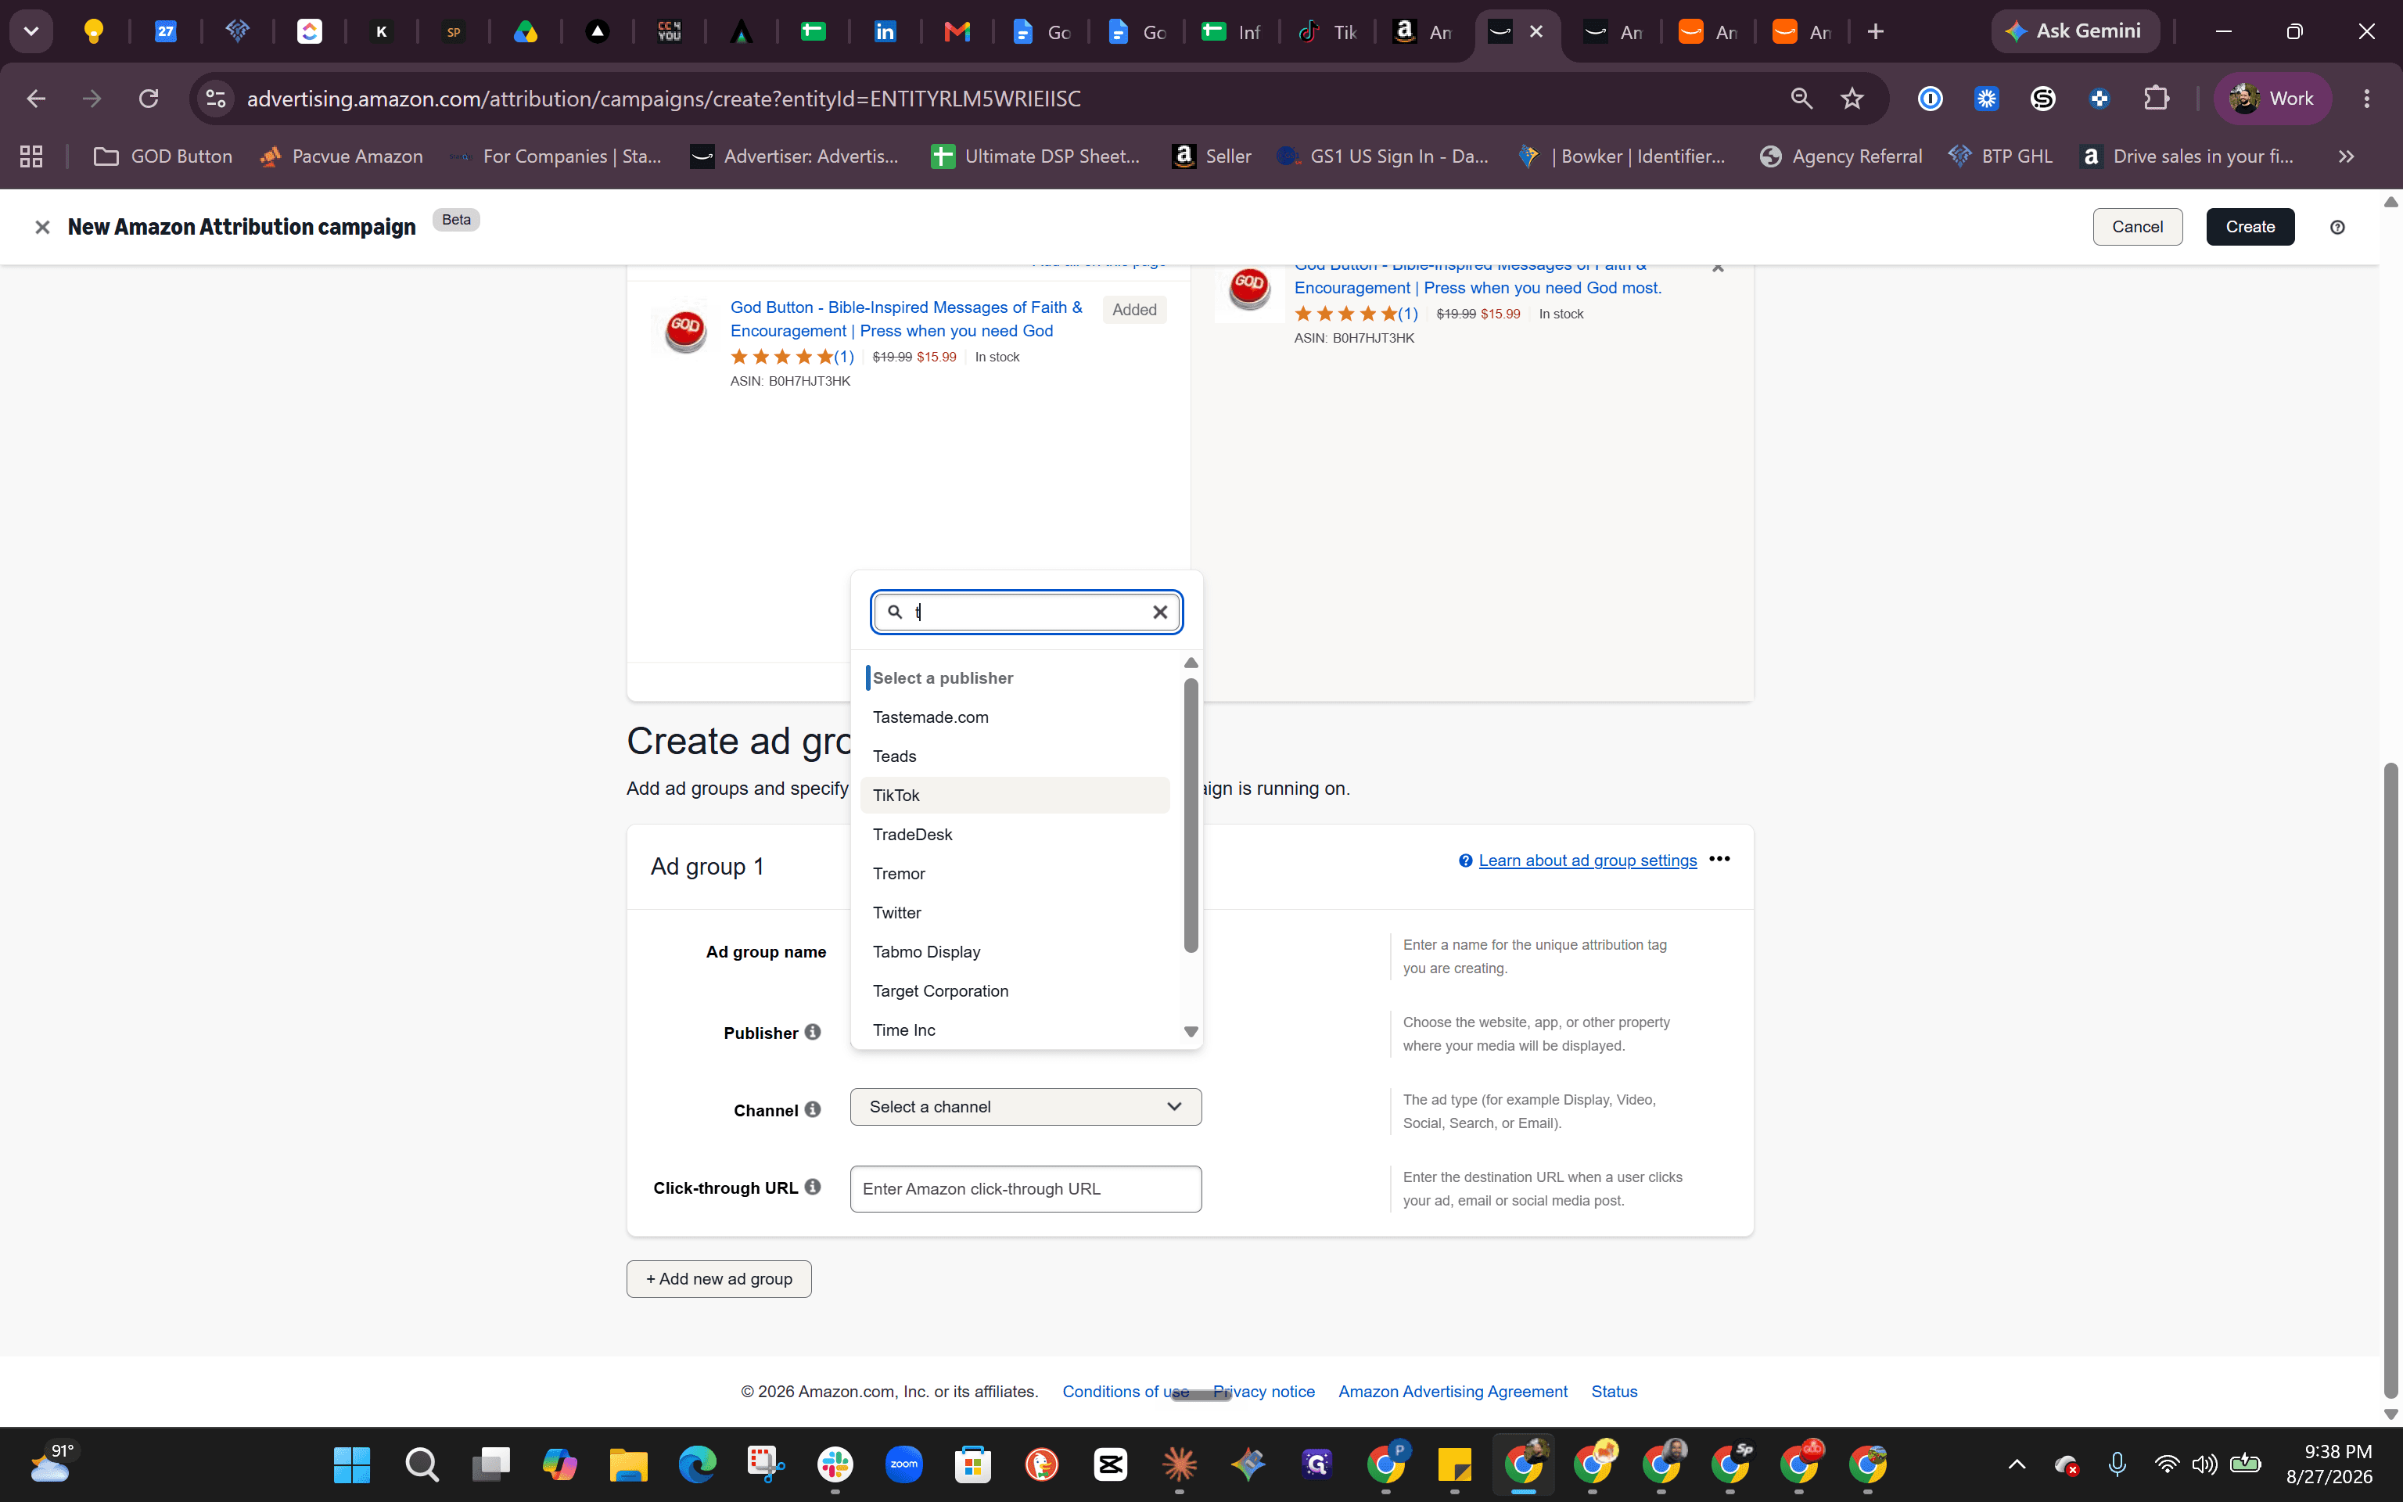Screen dimensions: 2403x1502
Task: Open a new browser tab
Action: (x=1875, y=32)
